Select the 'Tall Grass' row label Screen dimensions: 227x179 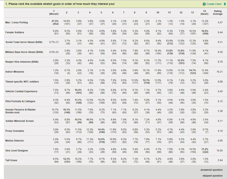11,160
